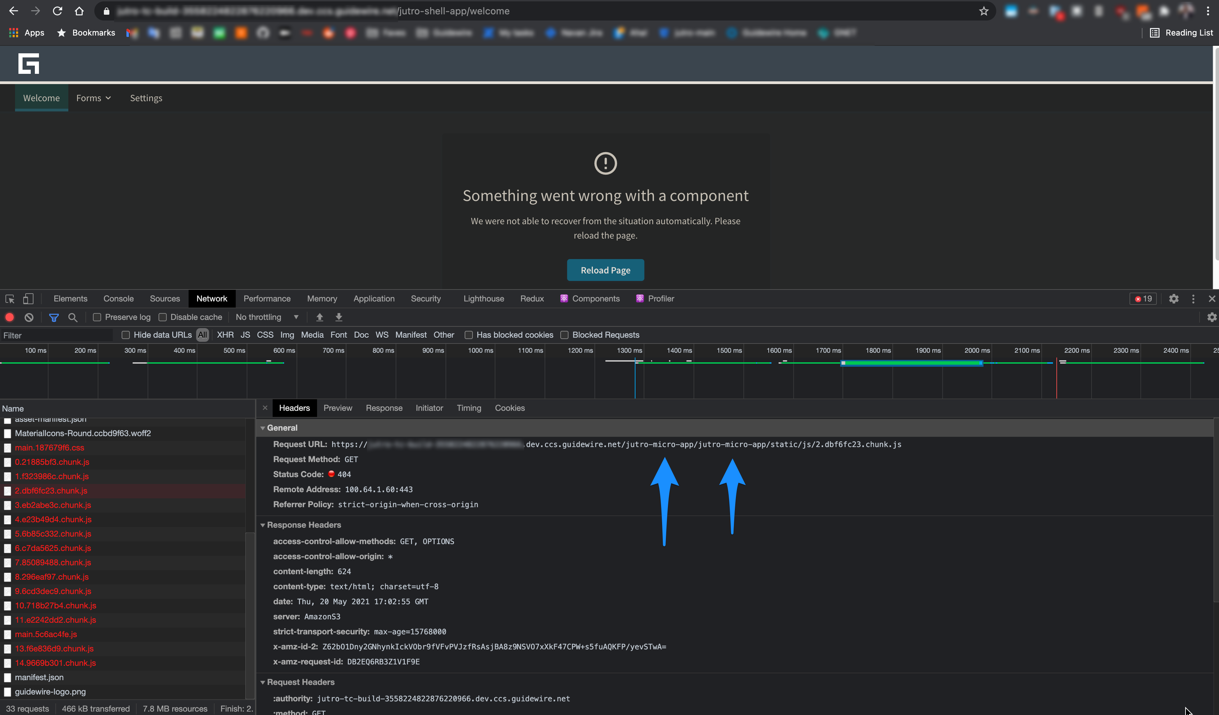Filter requests by XHR type
Screen dimensions: 1219x715
pyautogui.click(x=225, y=335)
